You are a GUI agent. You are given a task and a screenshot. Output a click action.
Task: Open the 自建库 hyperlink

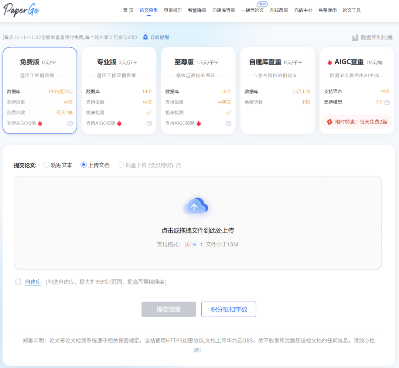(33, 282)
